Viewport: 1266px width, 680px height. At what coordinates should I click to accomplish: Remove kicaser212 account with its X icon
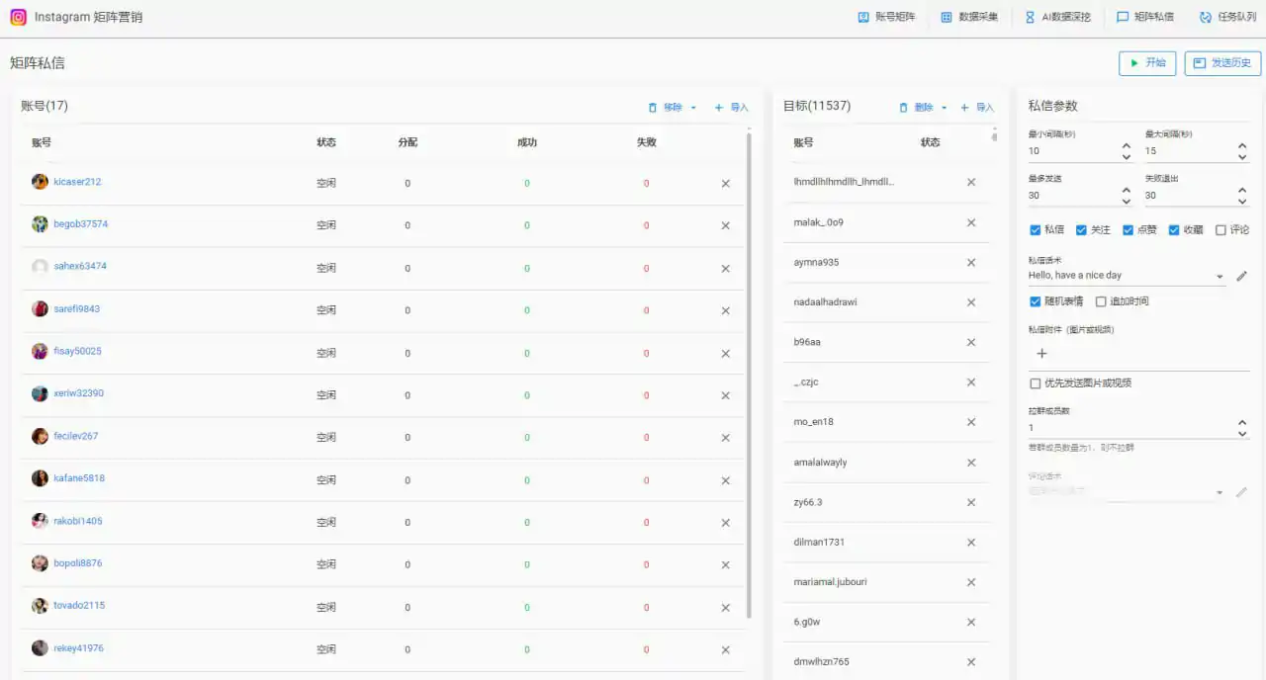click(x=725, y=184)
